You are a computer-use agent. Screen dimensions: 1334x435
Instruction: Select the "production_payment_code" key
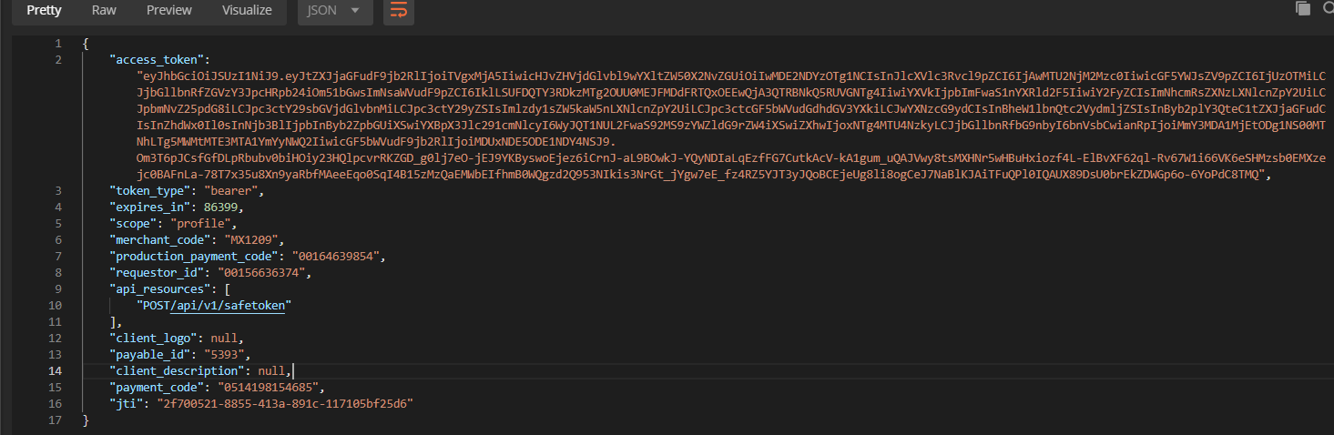point(195,257)
